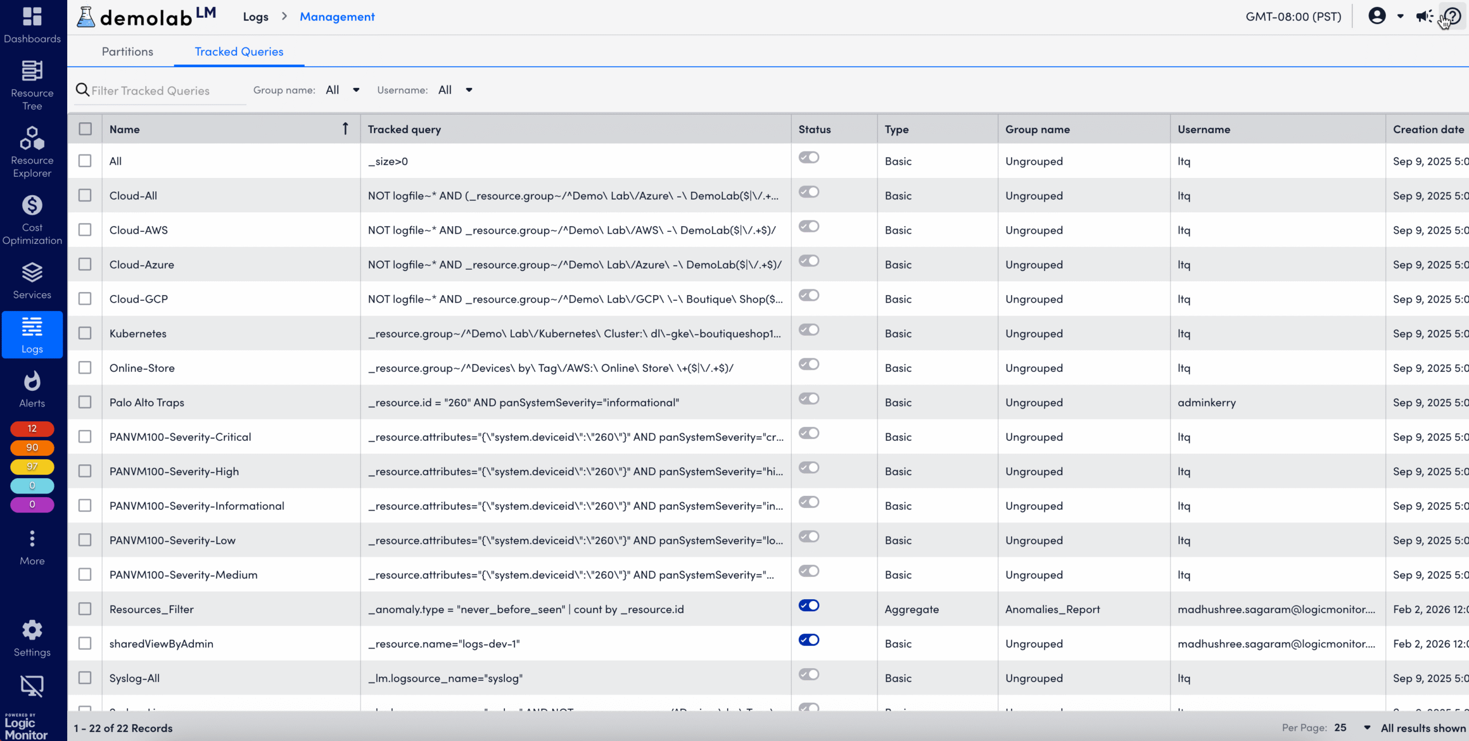Screen dimensions: 1469x741
Task: Open the Dashboards section
Action: 32,24
